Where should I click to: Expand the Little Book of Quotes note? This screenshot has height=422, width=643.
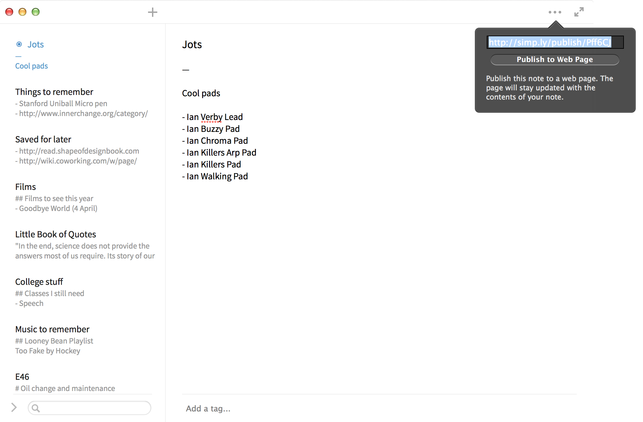tap(55, 234)
